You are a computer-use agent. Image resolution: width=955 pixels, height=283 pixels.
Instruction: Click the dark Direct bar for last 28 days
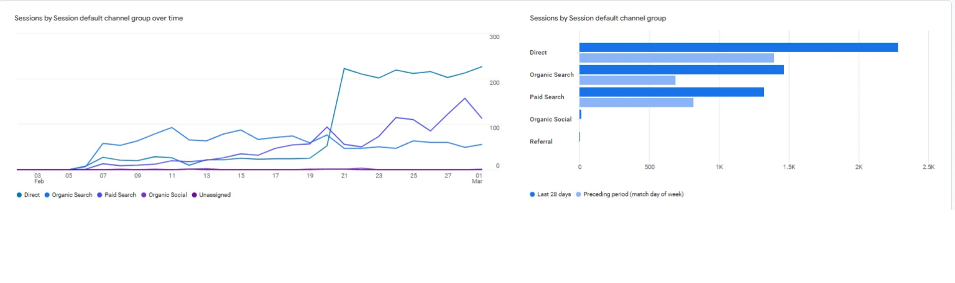[x=738, y=48]
